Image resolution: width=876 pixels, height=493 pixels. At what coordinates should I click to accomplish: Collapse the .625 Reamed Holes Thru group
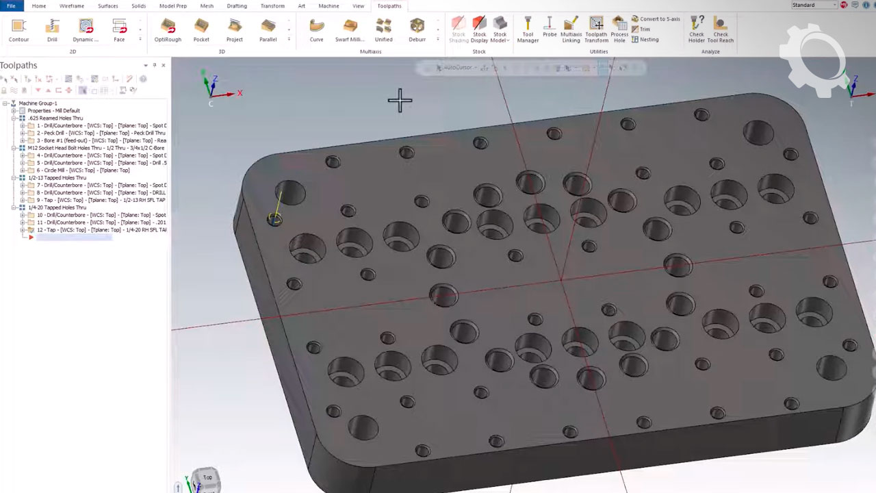point(14,118)
